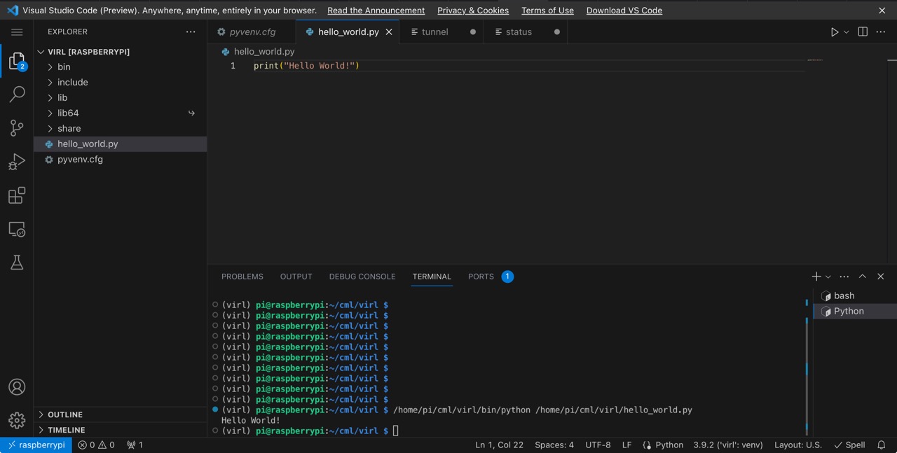The height and width of the screenshot is (453, 897).
Task: Dismiss the top announcement banner
Action: 882,11
